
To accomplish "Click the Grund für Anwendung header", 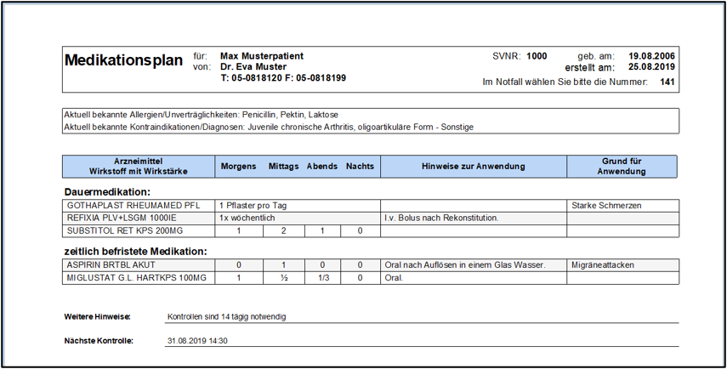I will [x=622, y=167].
